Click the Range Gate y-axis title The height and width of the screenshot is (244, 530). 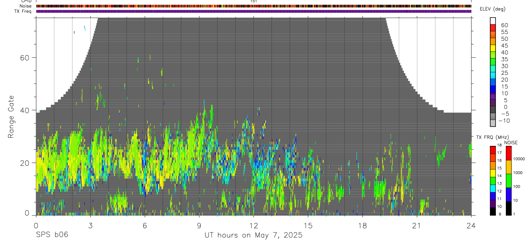(x=11, y=117)
